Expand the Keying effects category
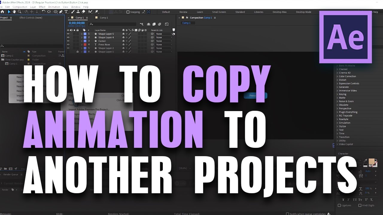The height and width of the screenshot is (215, 383). [338, 94]
